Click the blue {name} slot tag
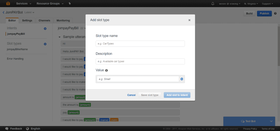Screen dimensions: 280x131 (x=104, y=120)
